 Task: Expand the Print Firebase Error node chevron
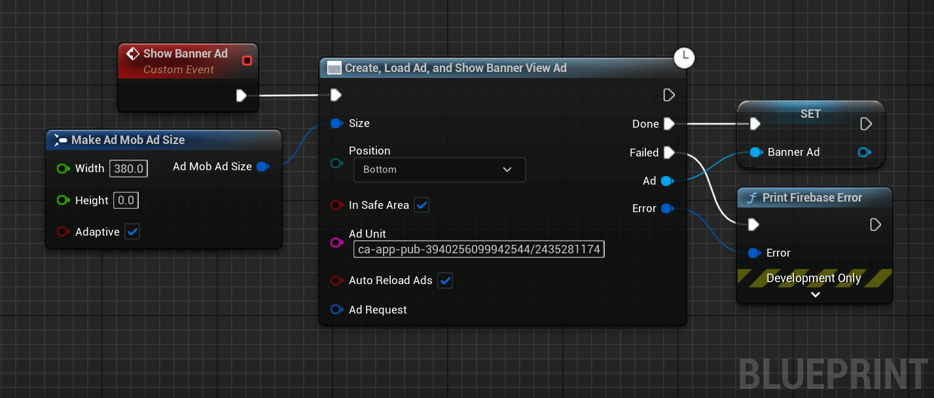pyautogui.click(x=815, y=295)
